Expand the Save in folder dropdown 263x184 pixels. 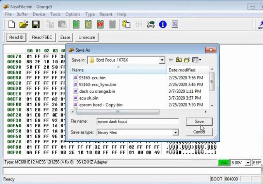click(x=162, y=60)
